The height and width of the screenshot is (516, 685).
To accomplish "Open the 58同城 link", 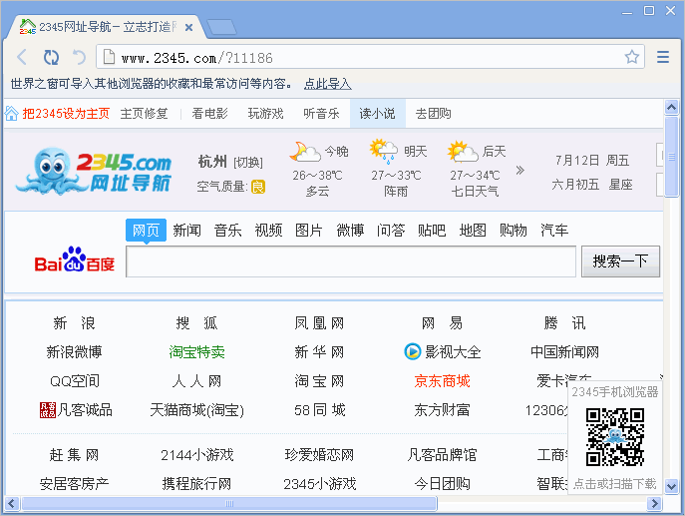I will coord(320,410).
